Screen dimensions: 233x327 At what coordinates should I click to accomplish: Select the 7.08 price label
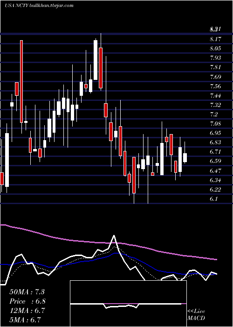pyautogui.click(x=215, y=124)
